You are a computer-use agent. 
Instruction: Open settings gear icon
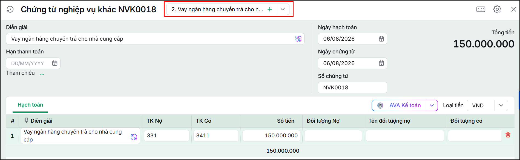pos(497,9)
